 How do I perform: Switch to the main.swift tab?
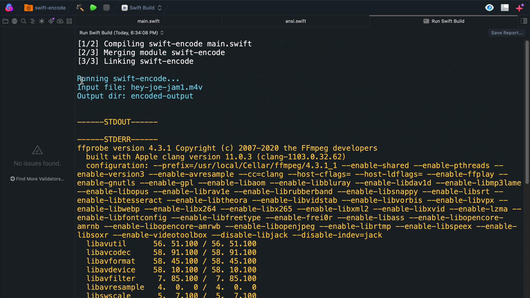[149, 21]
